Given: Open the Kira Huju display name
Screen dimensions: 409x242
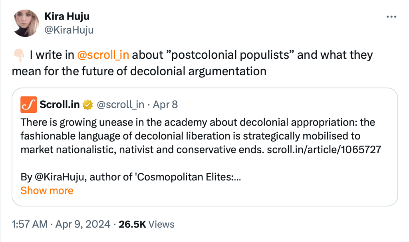Looking at the screenshot, I should (67, 16).
